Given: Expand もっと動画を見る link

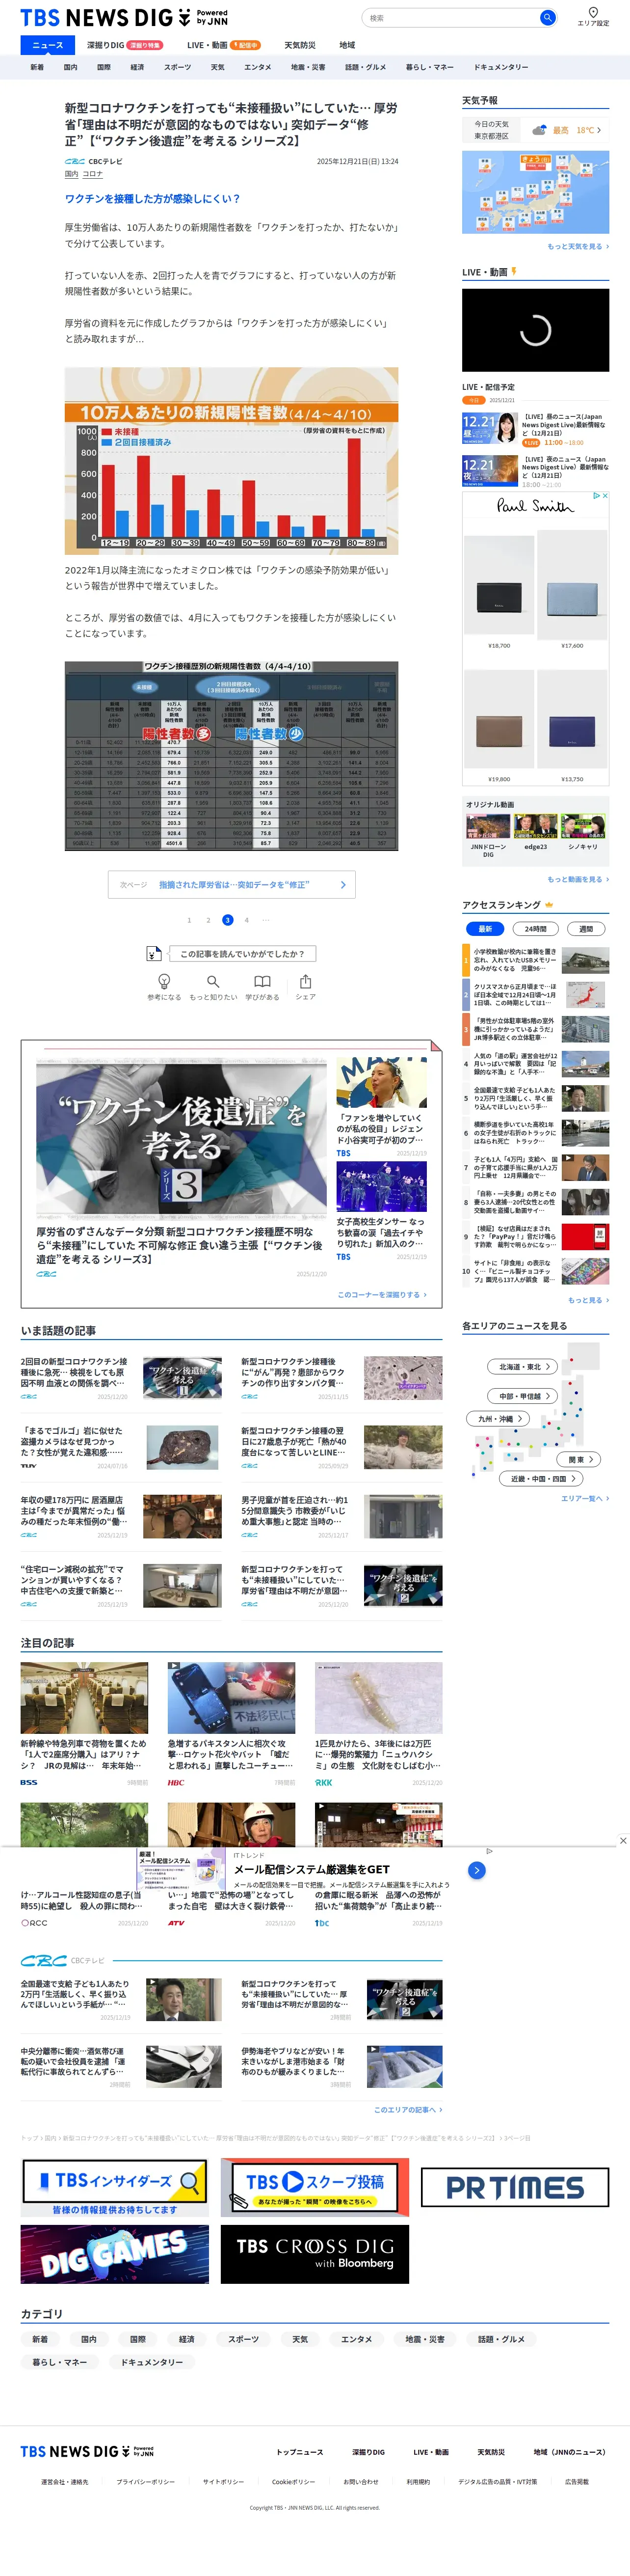Looking at the screenshot, I should tap(578, 879).
